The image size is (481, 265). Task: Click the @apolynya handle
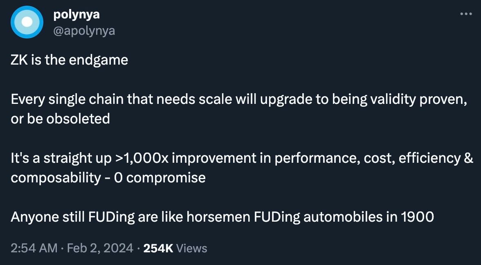(84, 30)
